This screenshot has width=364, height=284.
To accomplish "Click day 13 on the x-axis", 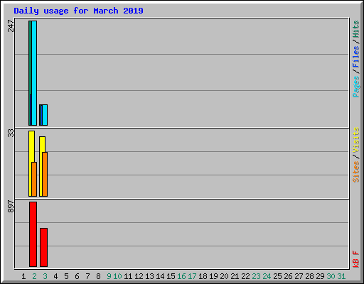I will [x=149, y=276].
